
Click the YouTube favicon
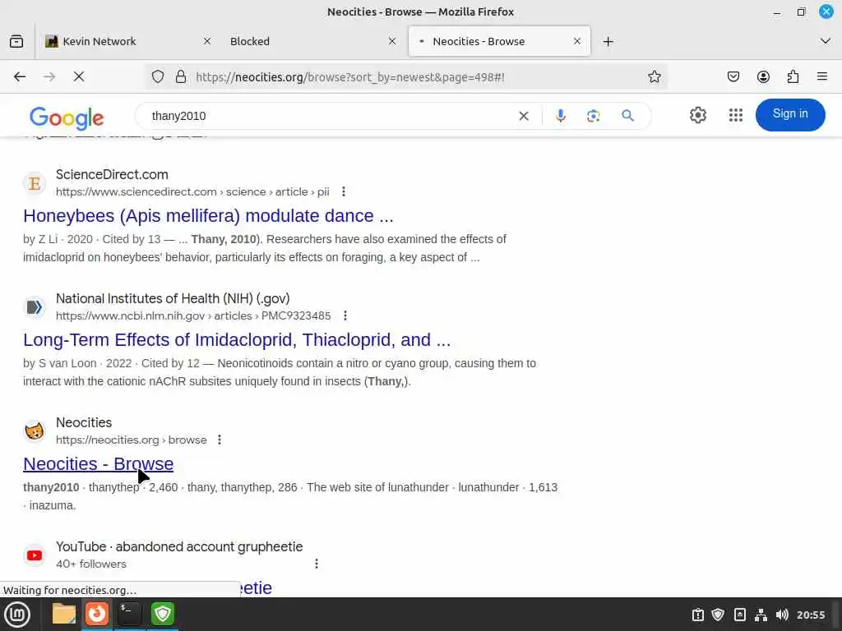(x=35, y=555)
